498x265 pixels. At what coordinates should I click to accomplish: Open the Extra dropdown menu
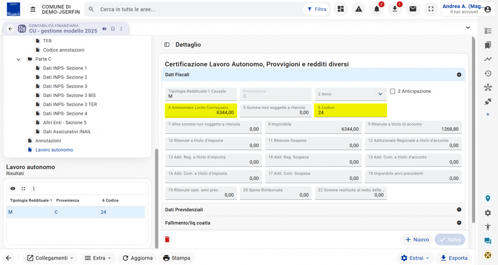tap(98, 258)
